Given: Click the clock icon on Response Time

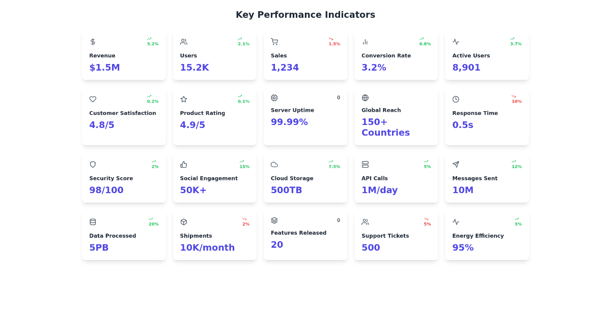Looking at the screenshot, I should pos(456,99).
